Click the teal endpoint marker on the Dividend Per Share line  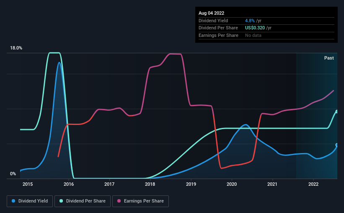click(x=336, y=112)
